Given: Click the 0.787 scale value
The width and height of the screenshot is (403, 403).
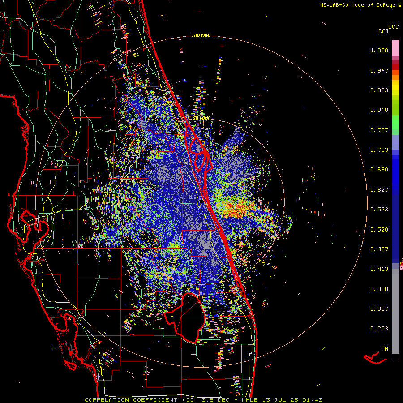Looking at the screenshot, I should point(379,130).
